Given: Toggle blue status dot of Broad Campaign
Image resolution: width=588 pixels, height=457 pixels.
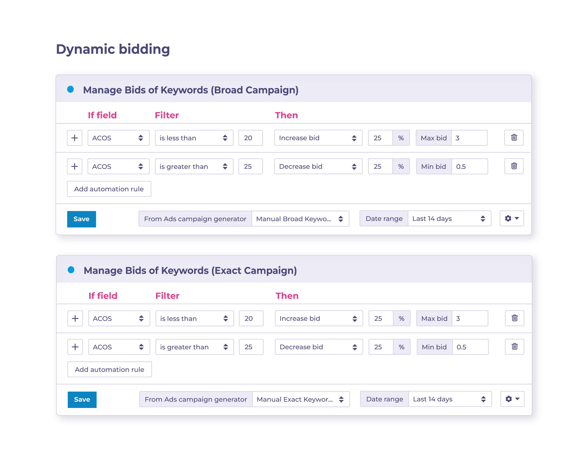Looking at the screenshot, I should 71,89.
